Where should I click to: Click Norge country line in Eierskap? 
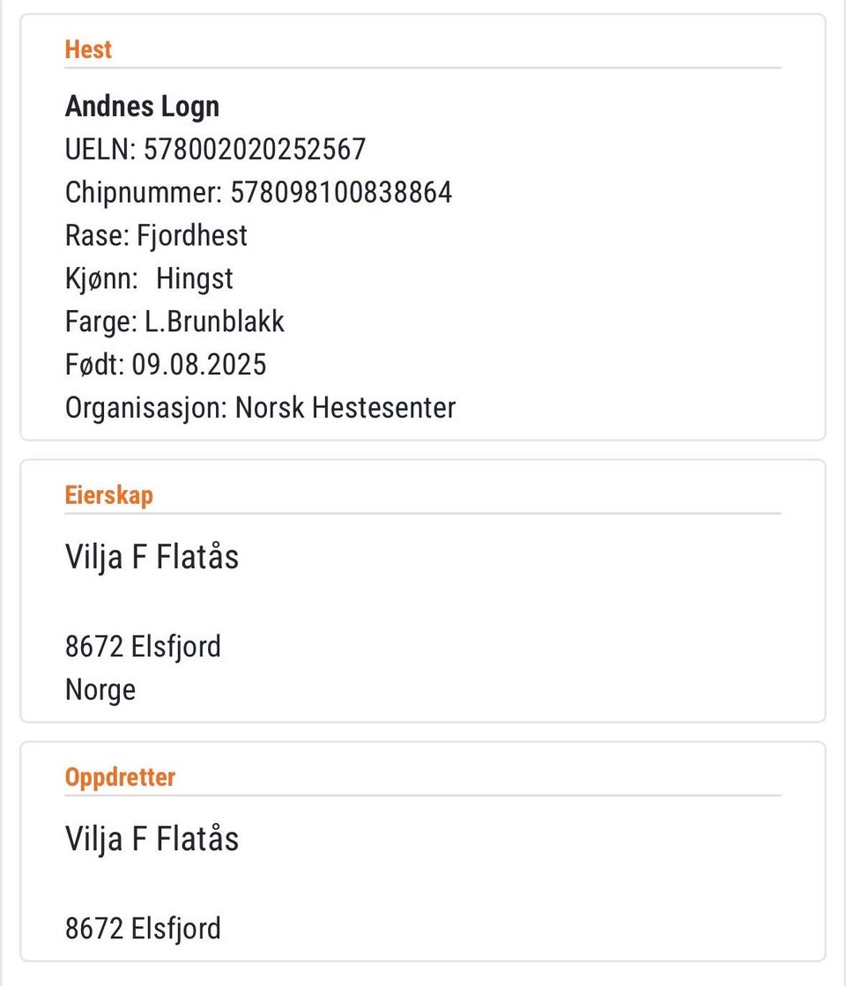[100, 690]
